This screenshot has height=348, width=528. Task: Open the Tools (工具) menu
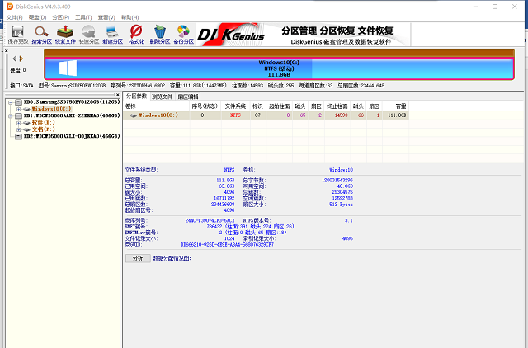(x=83, y=17)
